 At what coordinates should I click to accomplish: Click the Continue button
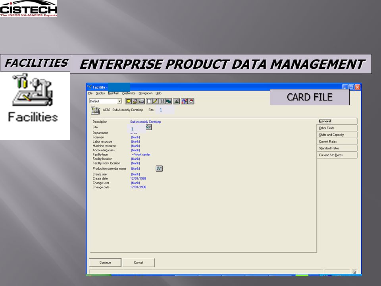point(105,263)
